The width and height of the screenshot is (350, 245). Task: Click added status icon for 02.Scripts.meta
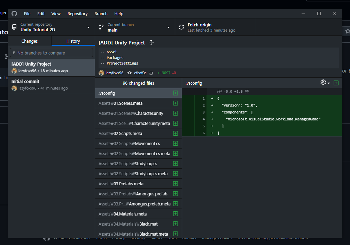point(176,133)
